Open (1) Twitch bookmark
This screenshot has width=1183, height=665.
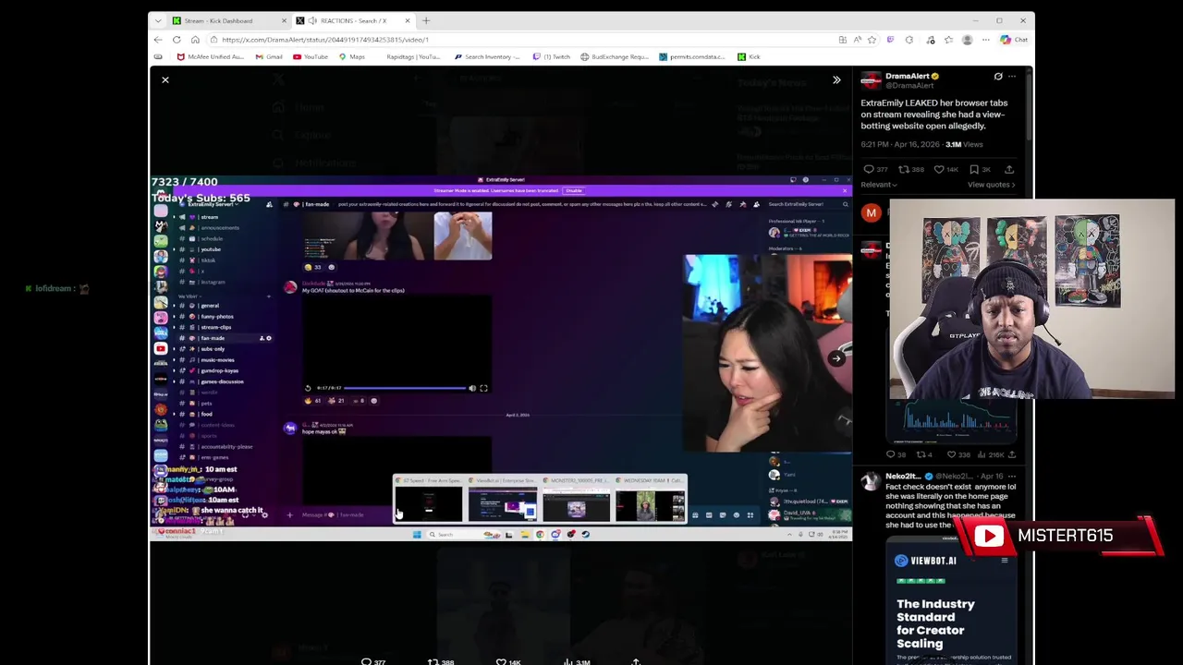coord(552,57)
